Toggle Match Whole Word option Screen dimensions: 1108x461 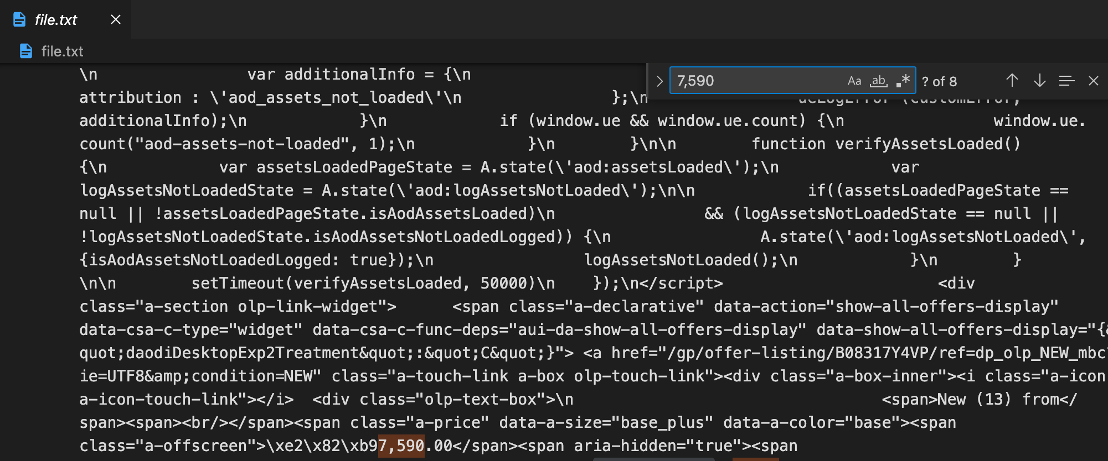pos(879,81)
